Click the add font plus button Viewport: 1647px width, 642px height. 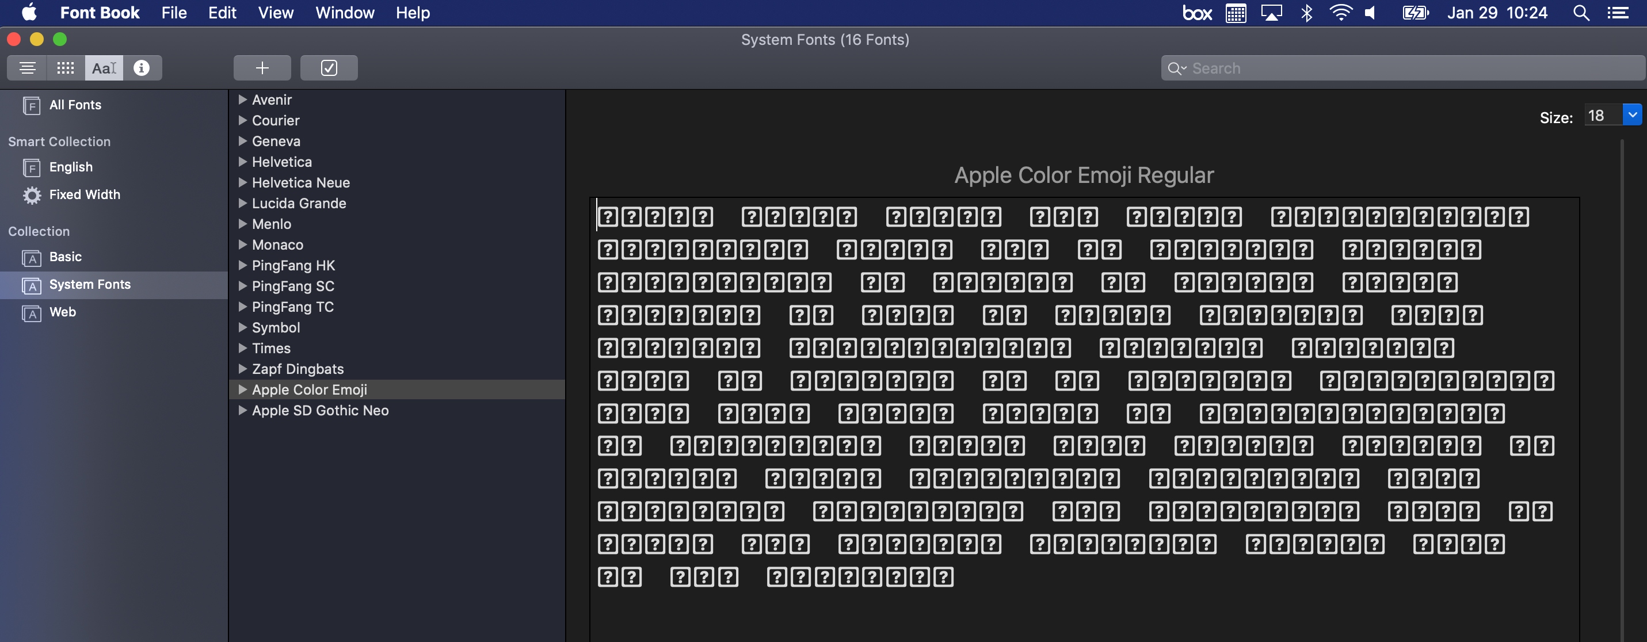tap(261, 68)
